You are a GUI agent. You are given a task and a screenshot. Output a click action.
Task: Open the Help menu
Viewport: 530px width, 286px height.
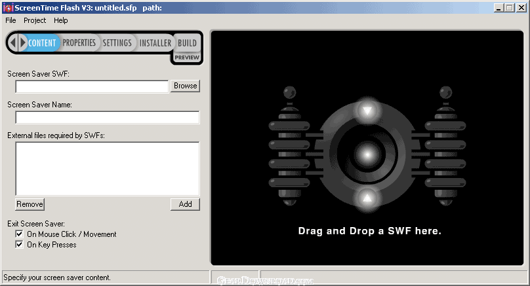pos(61,20)
